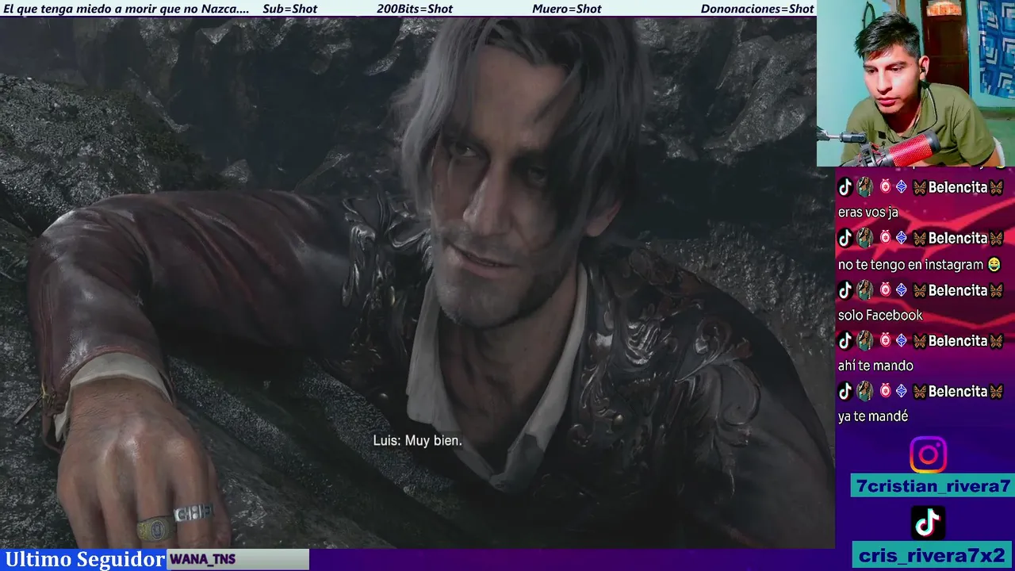Click pink badge icon above 'solo Facebook'
This screenshot has height=571, width=1015.
pyautogui.click(x=885, y=290)
